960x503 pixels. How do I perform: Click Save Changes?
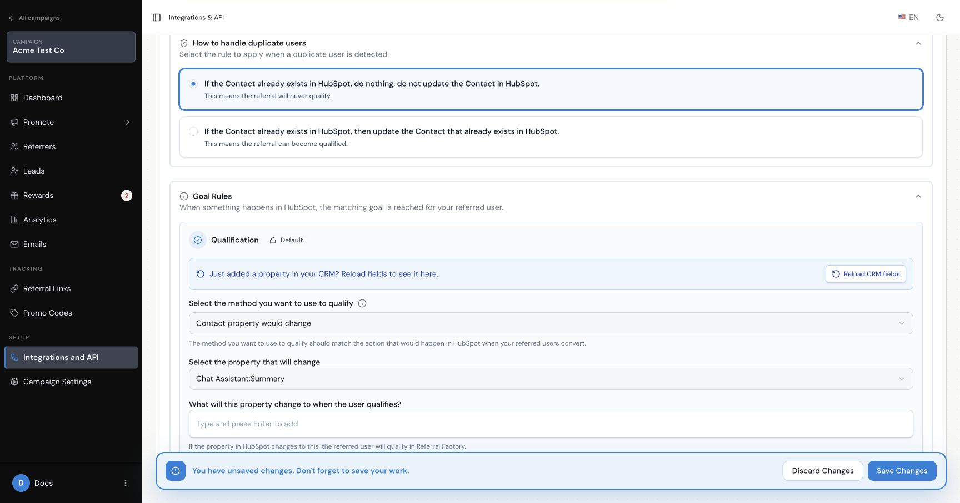tap(902, 471)
